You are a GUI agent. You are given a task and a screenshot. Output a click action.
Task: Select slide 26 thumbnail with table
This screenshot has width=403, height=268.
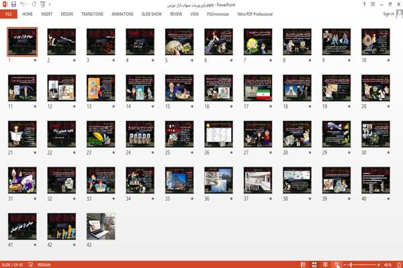point(219,134)
